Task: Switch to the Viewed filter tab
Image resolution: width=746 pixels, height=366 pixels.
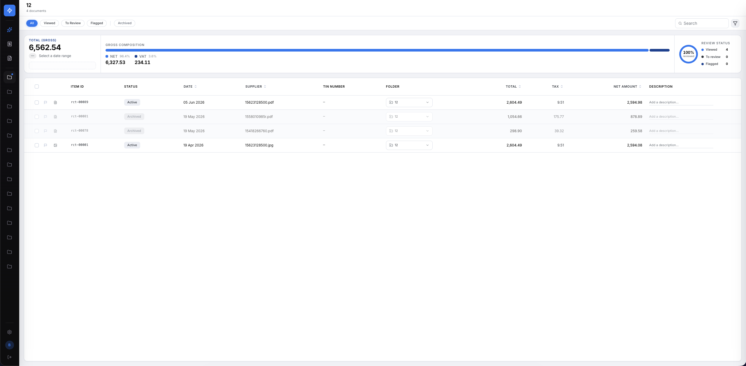Action: [x=49, y=23]
